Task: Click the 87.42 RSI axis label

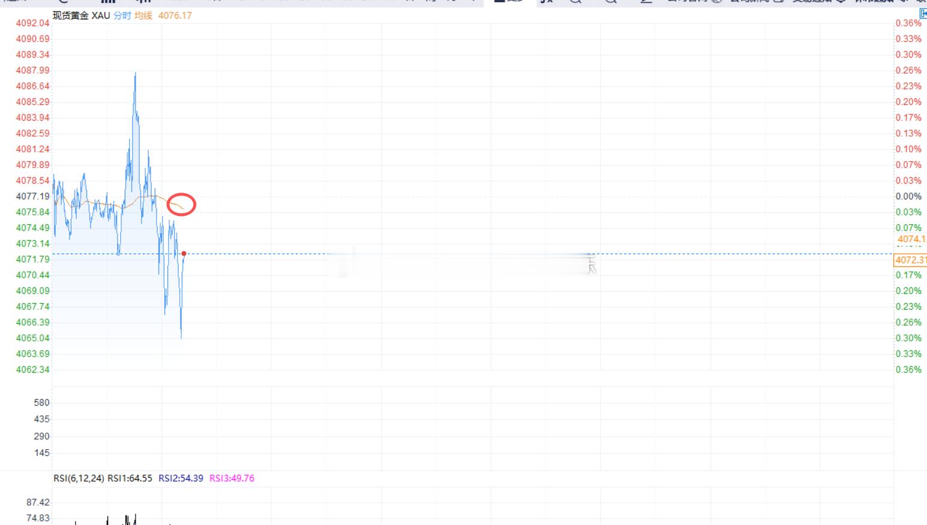Action: 38,502
